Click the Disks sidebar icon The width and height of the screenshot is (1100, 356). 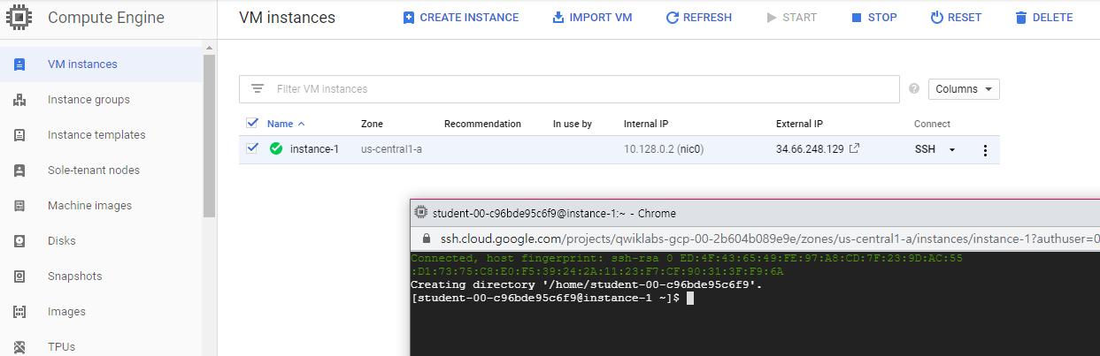tap(19, 241)
